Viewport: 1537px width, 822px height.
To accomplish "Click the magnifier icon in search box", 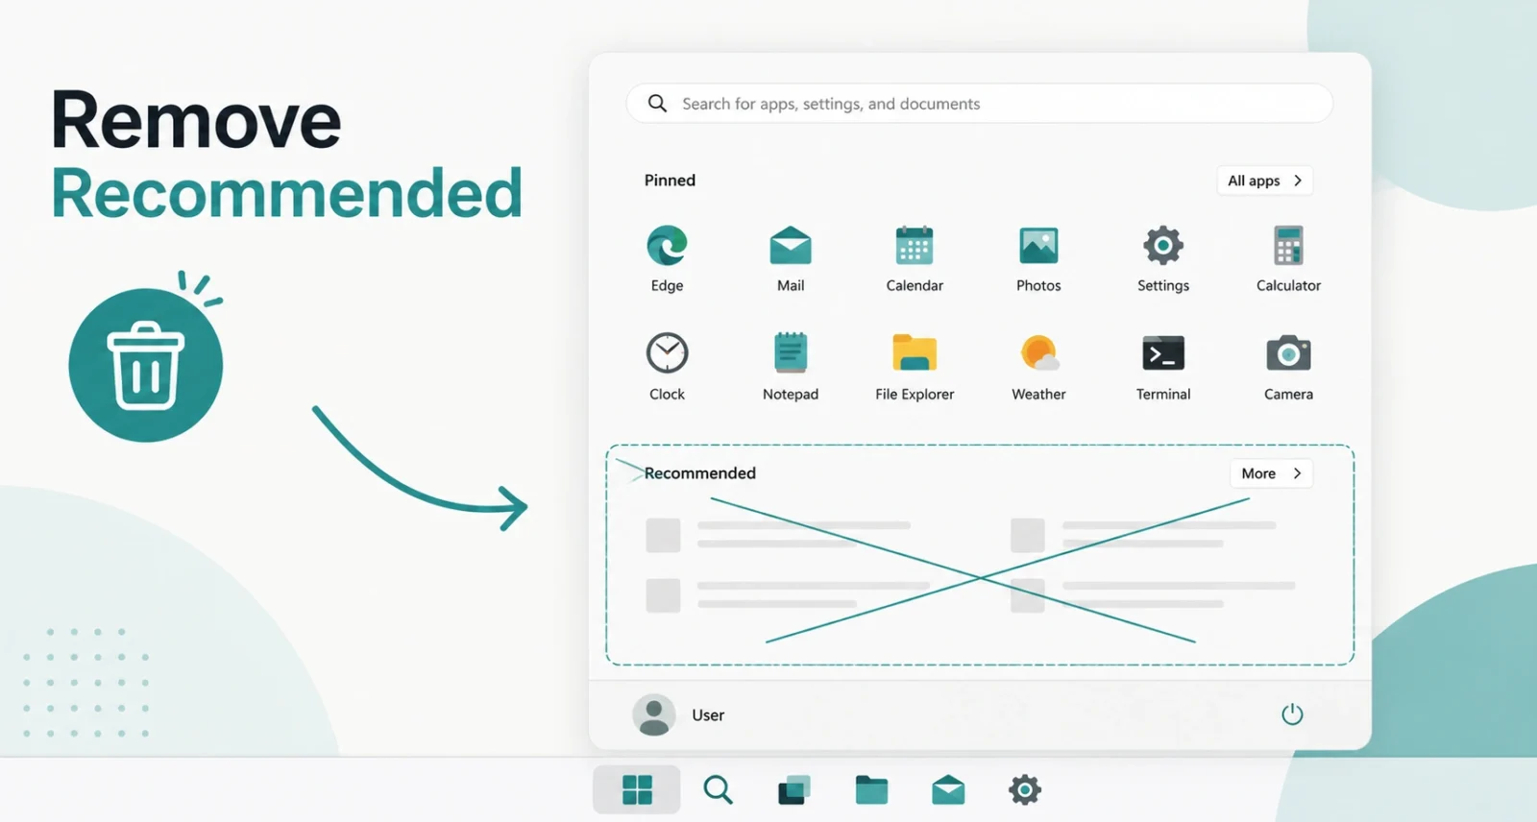I will pos(657,103).
